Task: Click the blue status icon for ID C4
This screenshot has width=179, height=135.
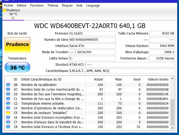Action: [x=8, y=108]
